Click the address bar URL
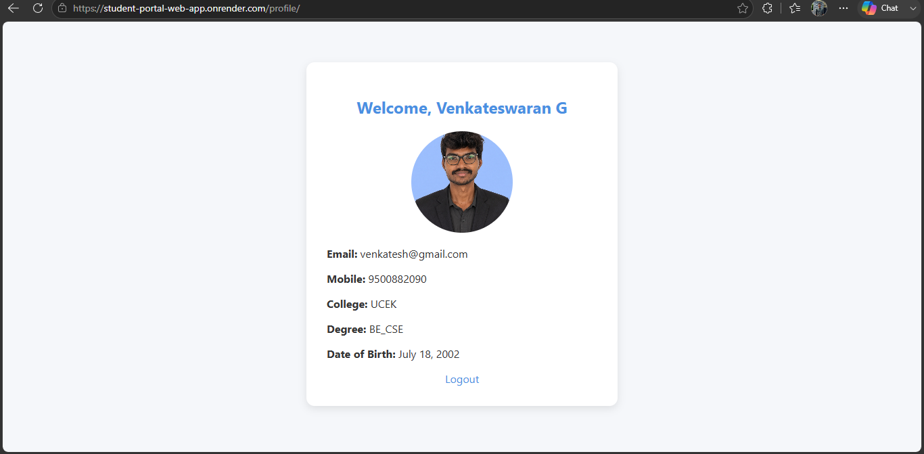924x454 pixels. click(186, 8)
